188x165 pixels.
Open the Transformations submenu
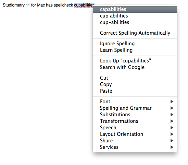point(135,121)
